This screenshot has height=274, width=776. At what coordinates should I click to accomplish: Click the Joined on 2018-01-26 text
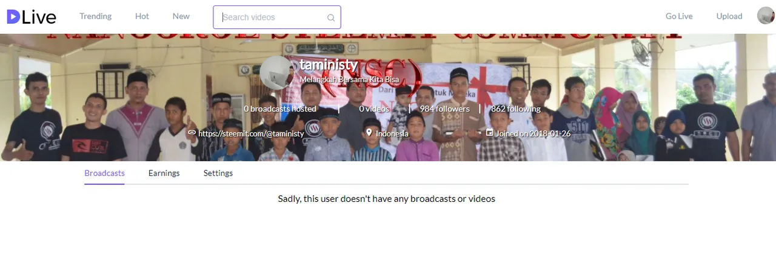click(x=533, y=133)
